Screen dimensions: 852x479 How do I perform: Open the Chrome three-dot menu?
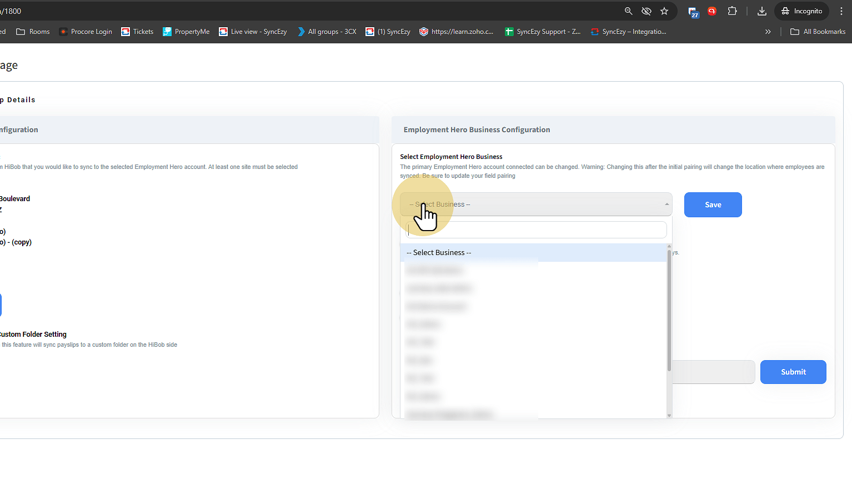(x=841, y=11)
